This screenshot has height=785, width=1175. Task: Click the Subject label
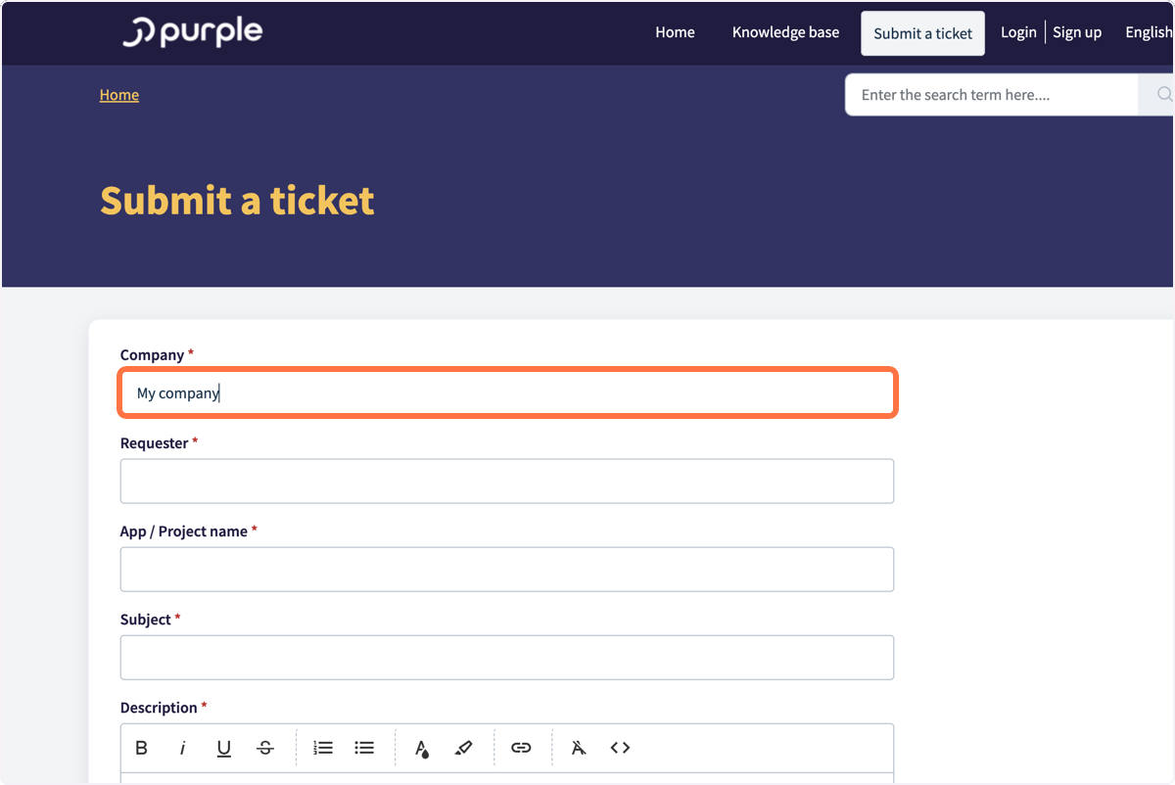point(146,620)
